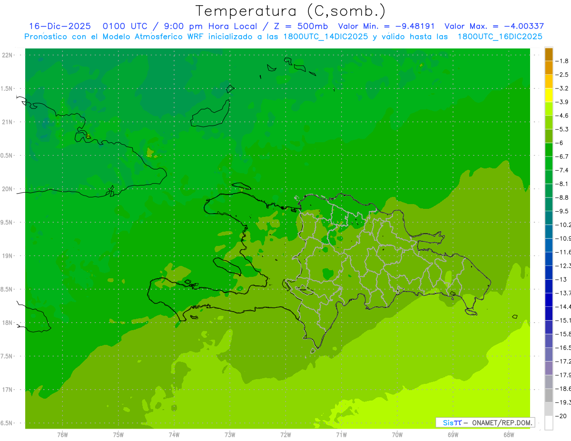Click the 'ONAMET/REP.DOM.' credit label
571x441 pixels.
pos(503,422)
